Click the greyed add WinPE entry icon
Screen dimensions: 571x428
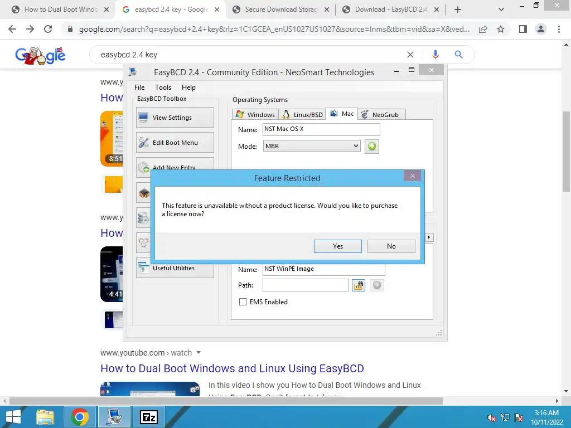coord(377,285)
